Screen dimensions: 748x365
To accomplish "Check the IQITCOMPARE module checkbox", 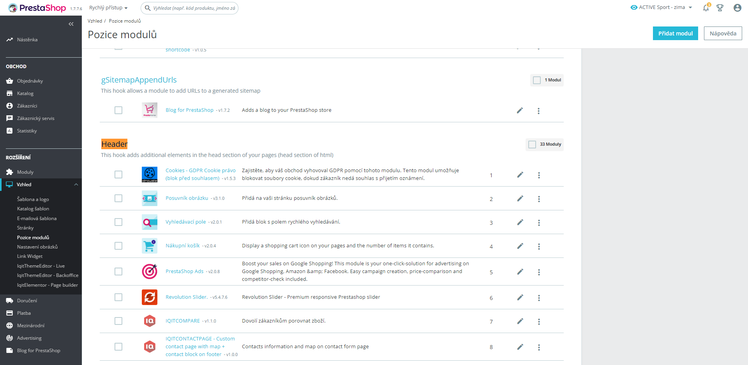I will 118,321.
